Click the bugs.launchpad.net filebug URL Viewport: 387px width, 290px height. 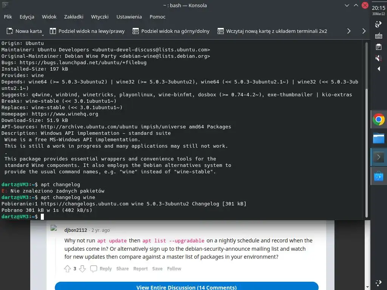tap(83, 62)
